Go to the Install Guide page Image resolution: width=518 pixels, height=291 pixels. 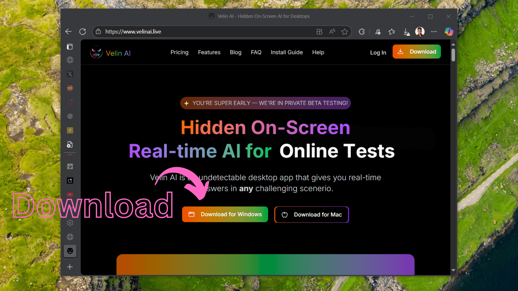coord(287,52)
